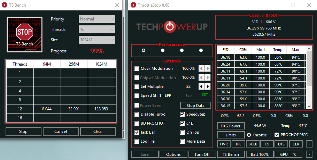
Task: Increase Set Multiplier with right arrow
Action: 208,87
